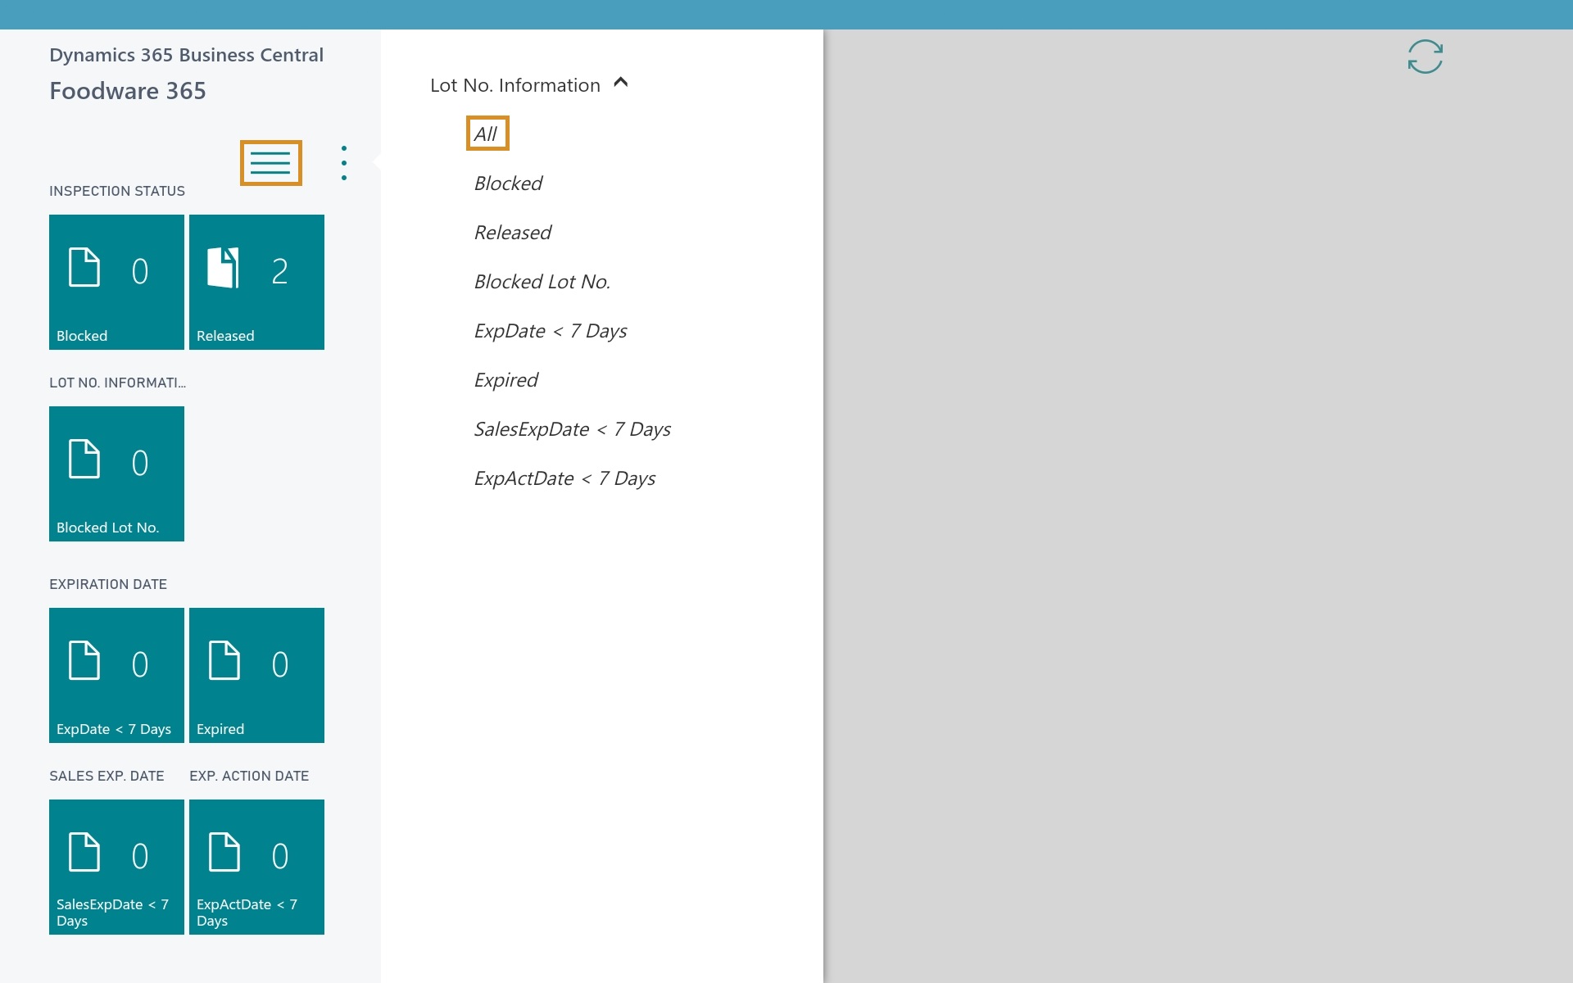Screen dimensions: 1573x983
Task: Choose ExpActDate < 7 Days menu entry
Action: [x=564, y=478]
